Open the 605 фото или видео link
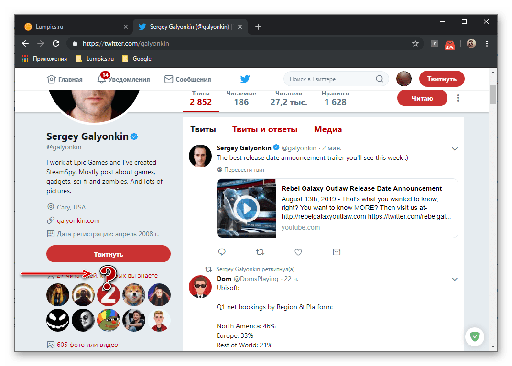 click(87, 345)
